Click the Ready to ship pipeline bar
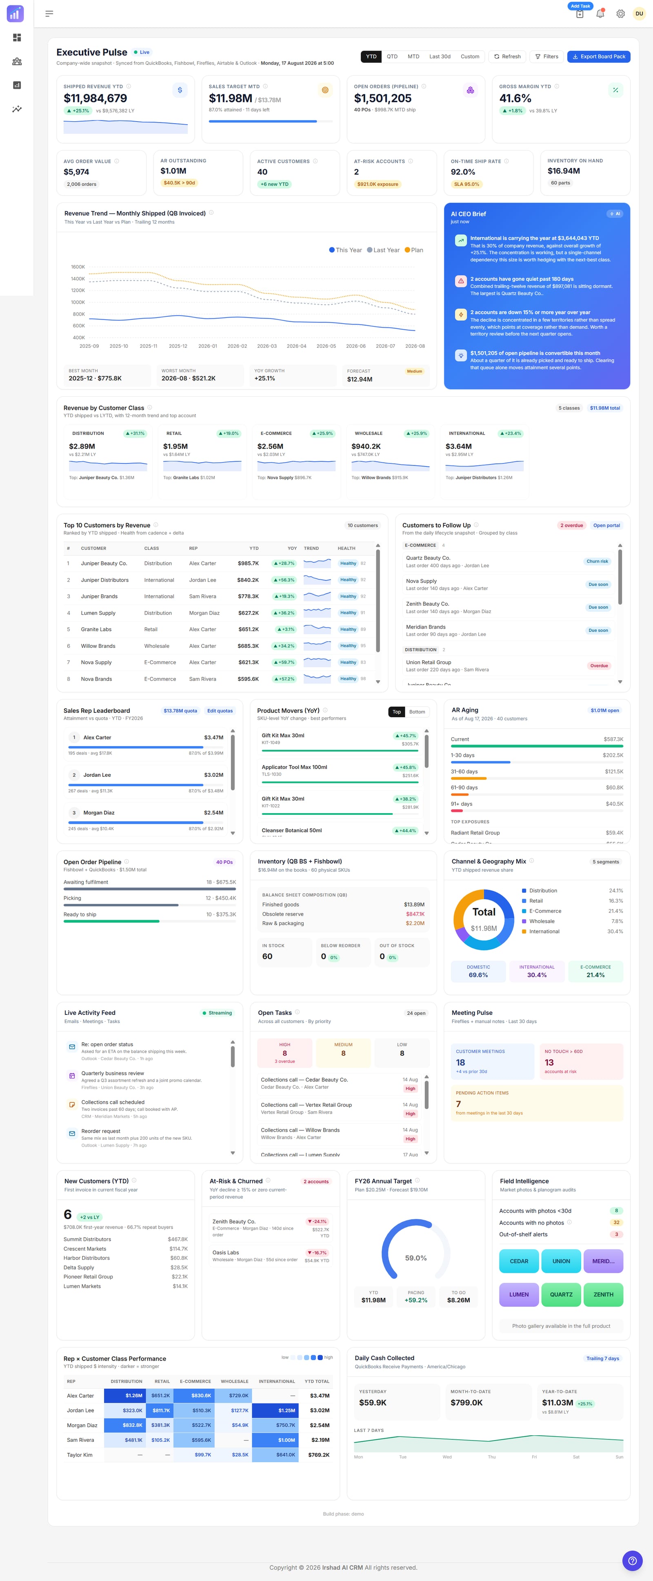Image resolution: width=653 pixels, height=1581 pixels. 150,921
